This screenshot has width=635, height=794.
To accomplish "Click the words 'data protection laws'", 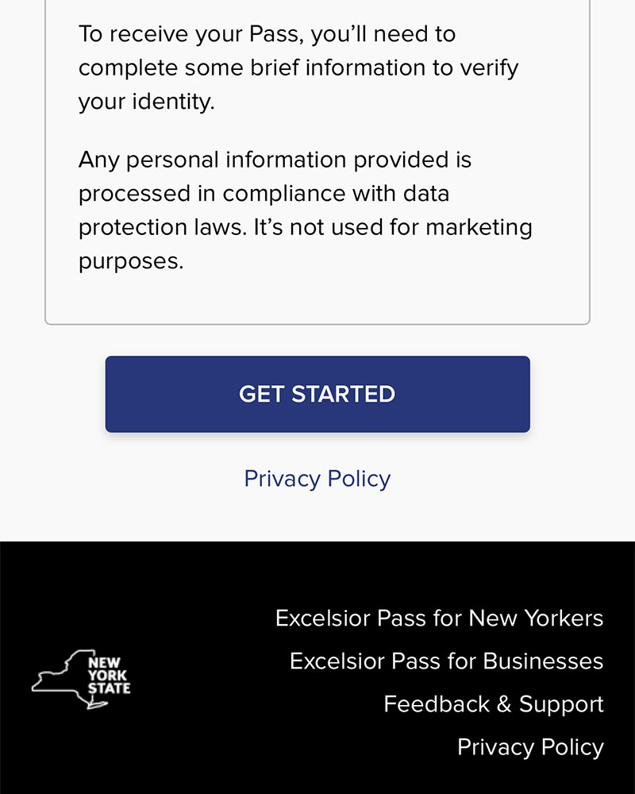I will [264, 210].
